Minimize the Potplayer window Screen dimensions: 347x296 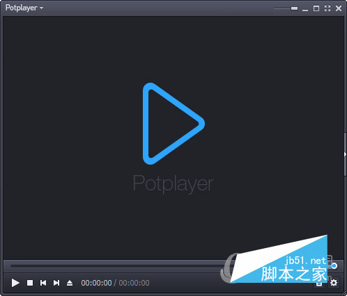(305, 9)
